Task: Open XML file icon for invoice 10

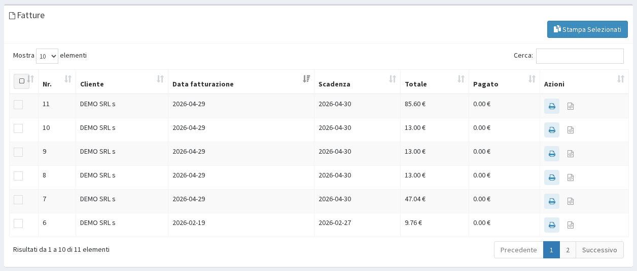Action: click(571, 130)
